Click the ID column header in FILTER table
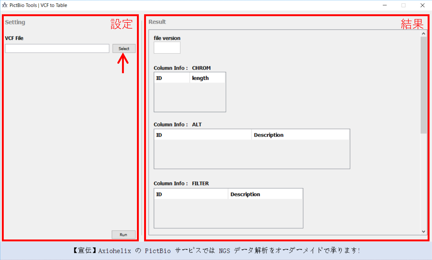Image resolution: width=432 pixels, height=260 pixels. [191, 194]
